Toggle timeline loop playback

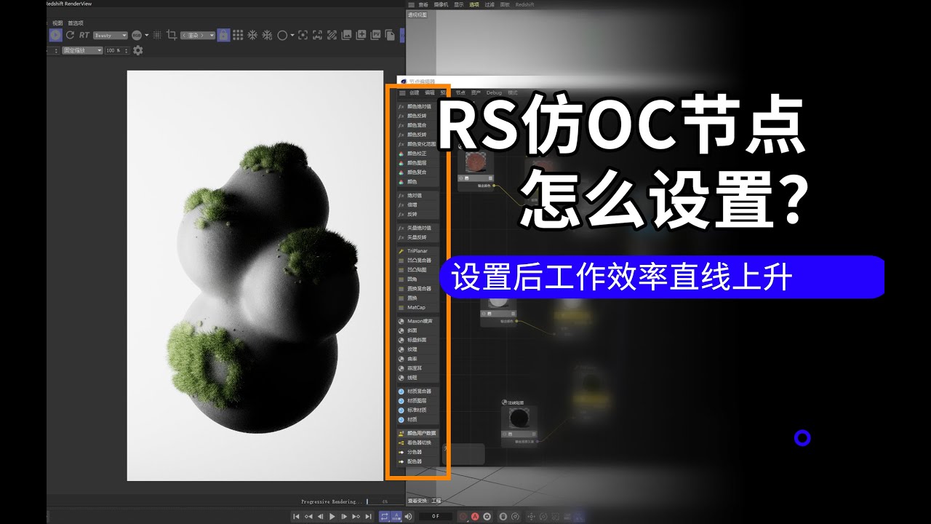[x=385, y=517]
